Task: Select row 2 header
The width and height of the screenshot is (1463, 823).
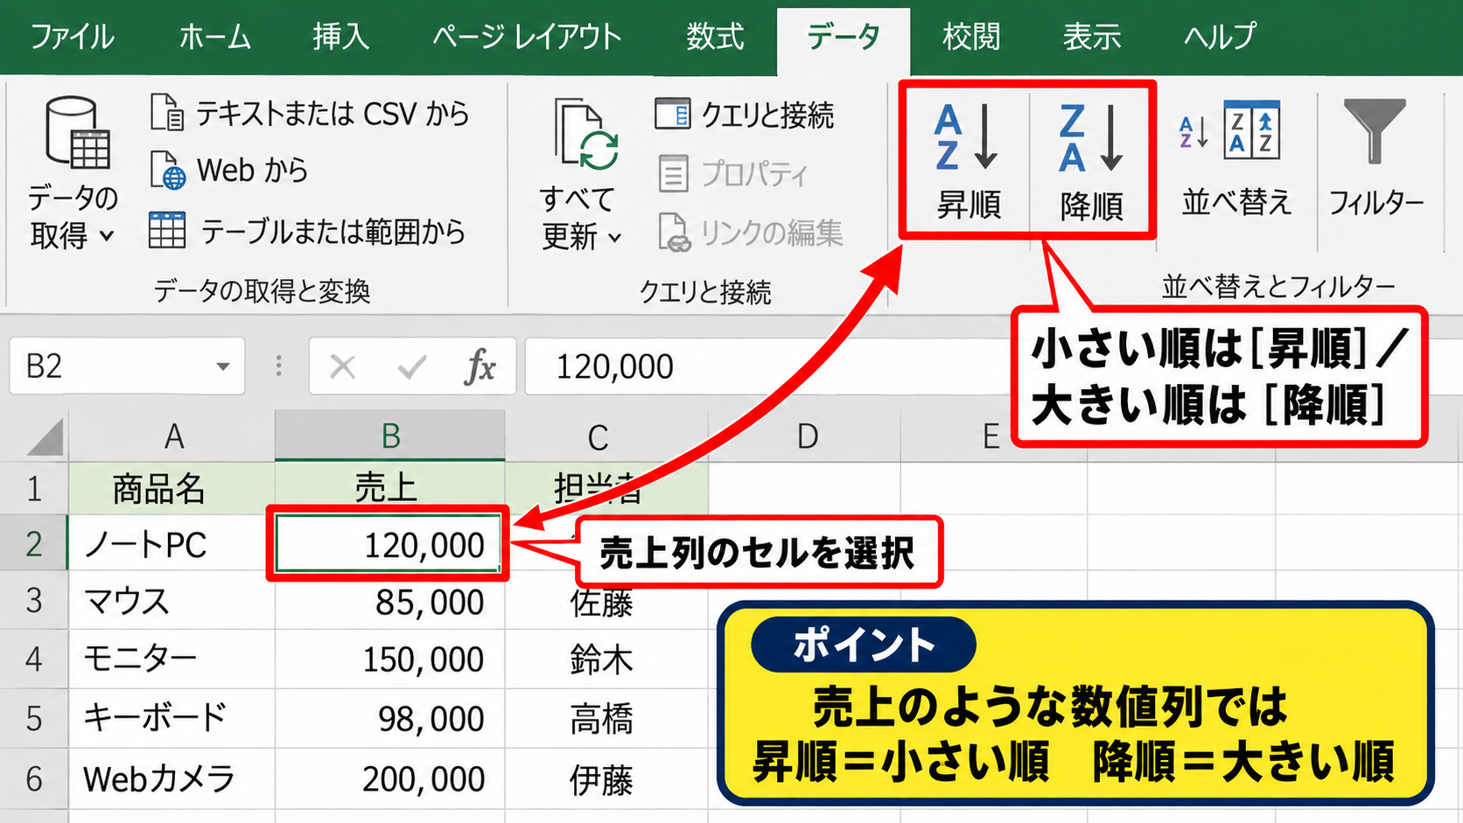Action: (34, 543)
